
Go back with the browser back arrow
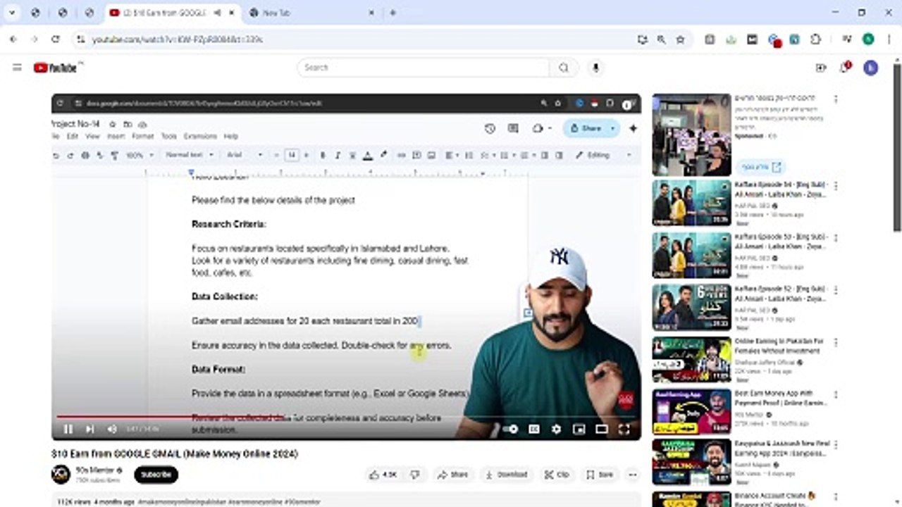pos(13,39)
